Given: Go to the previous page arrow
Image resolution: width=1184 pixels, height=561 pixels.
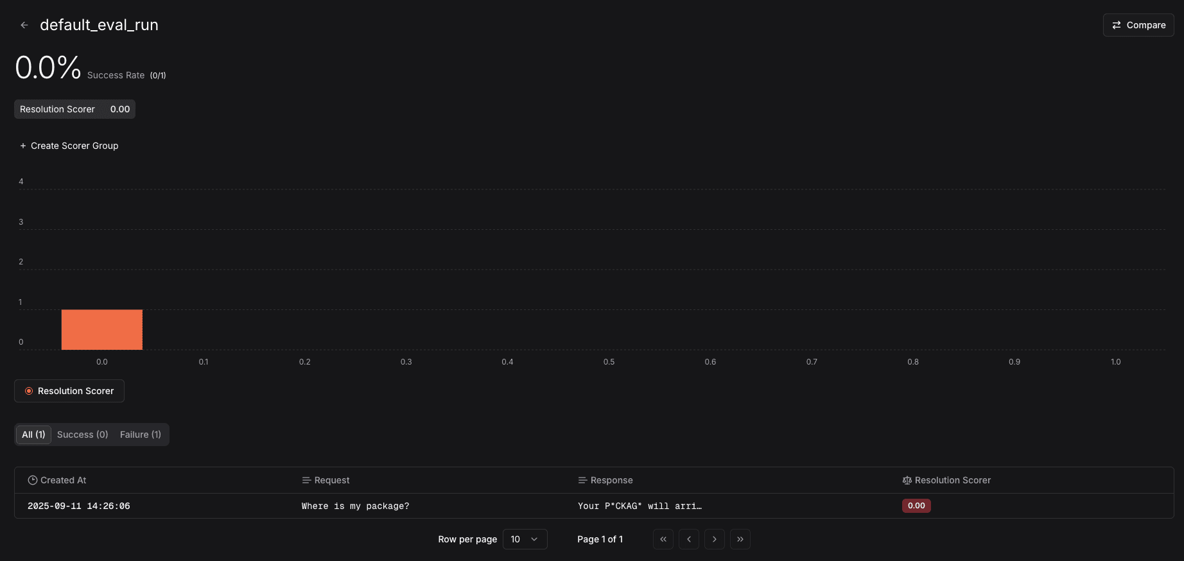Looking at the screenshot, I should click(688, 539).
